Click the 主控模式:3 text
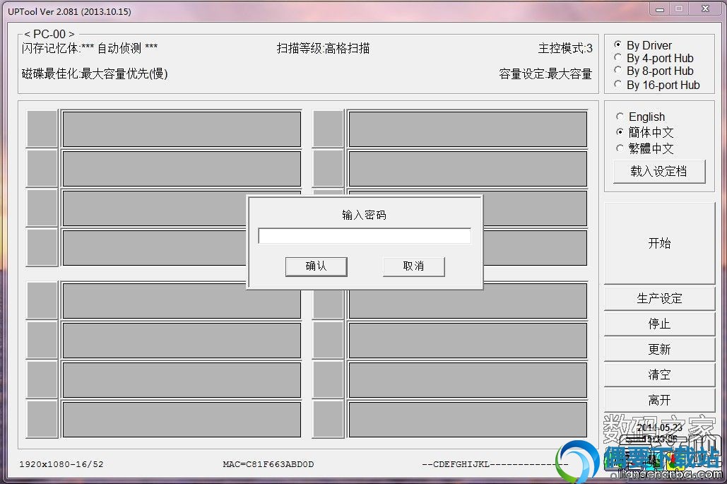This screenshot has width=727, height=484. coord(565,48)
